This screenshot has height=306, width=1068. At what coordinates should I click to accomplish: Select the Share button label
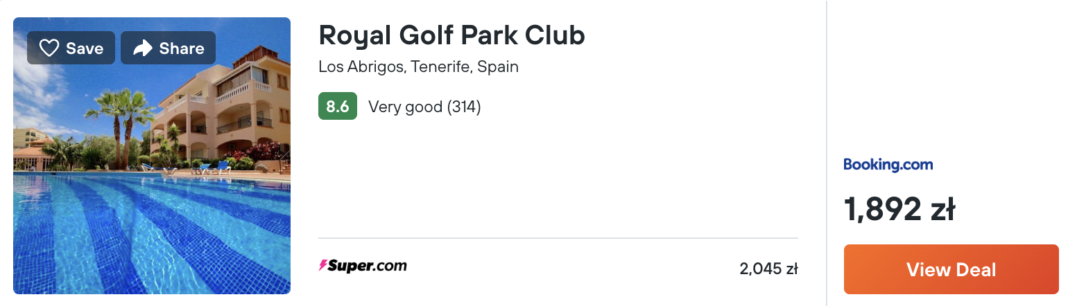(182, 48)
